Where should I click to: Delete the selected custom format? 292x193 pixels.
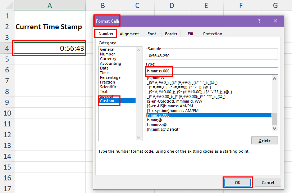[264, 140]
